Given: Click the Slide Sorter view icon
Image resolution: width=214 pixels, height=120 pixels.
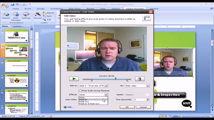Looking at the screenshot, I should point(166,116).
